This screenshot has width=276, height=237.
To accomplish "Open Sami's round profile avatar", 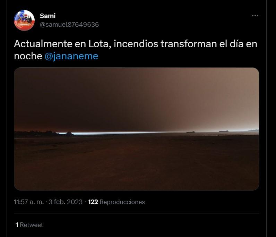I will 24,20.
